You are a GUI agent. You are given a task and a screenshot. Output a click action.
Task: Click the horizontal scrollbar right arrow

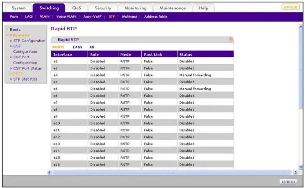296,172
